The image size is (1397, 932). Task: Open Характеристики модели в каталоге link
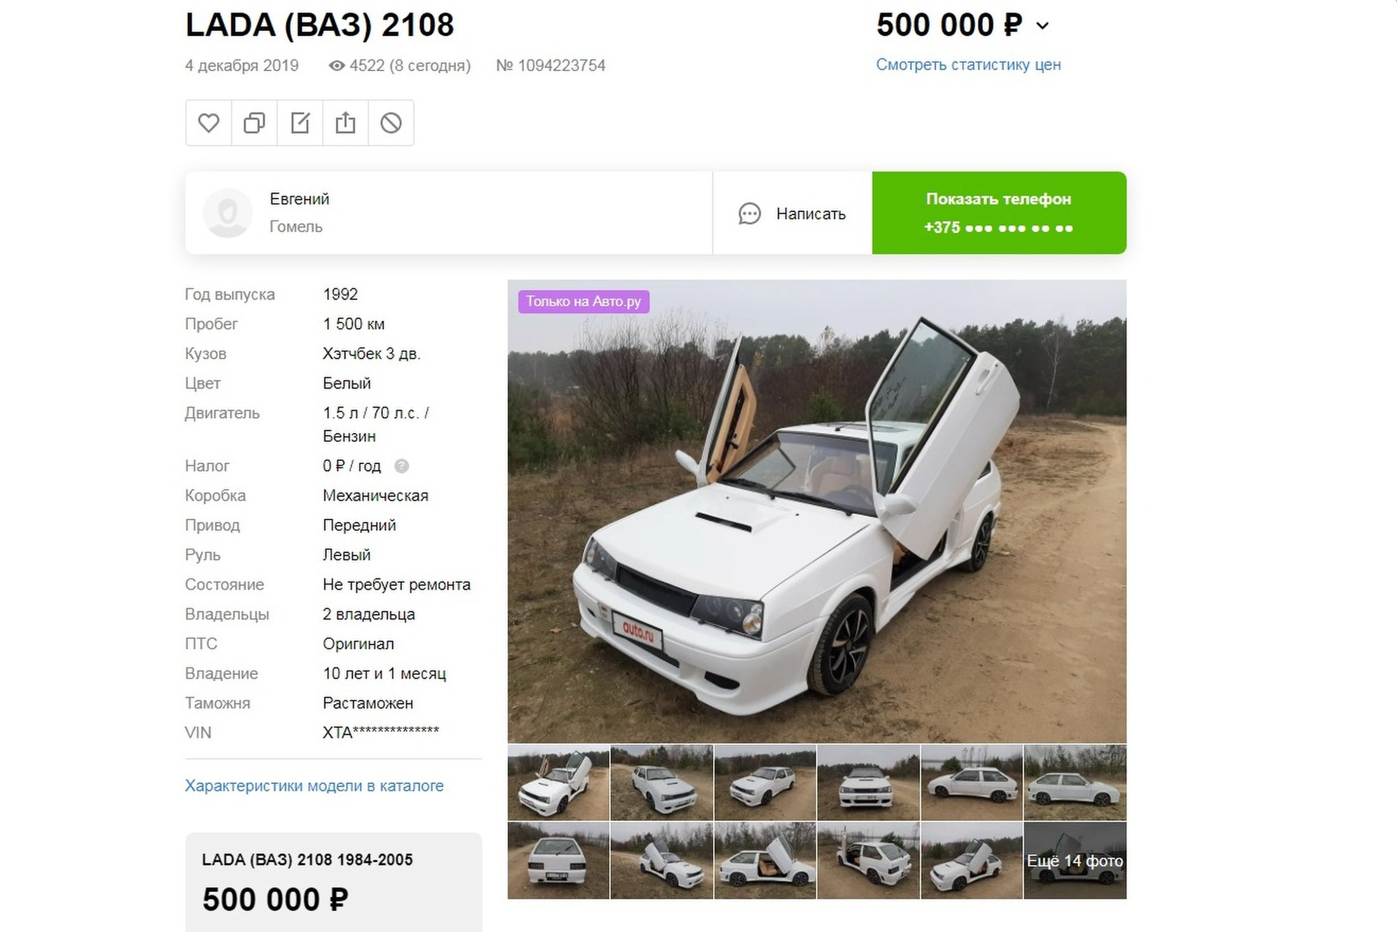click(x=314, y=785)
